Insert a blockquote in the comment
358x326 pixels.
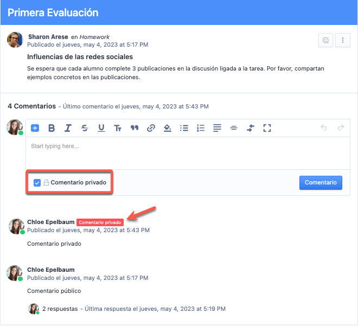pyautogui.click(x=135, y=128)
